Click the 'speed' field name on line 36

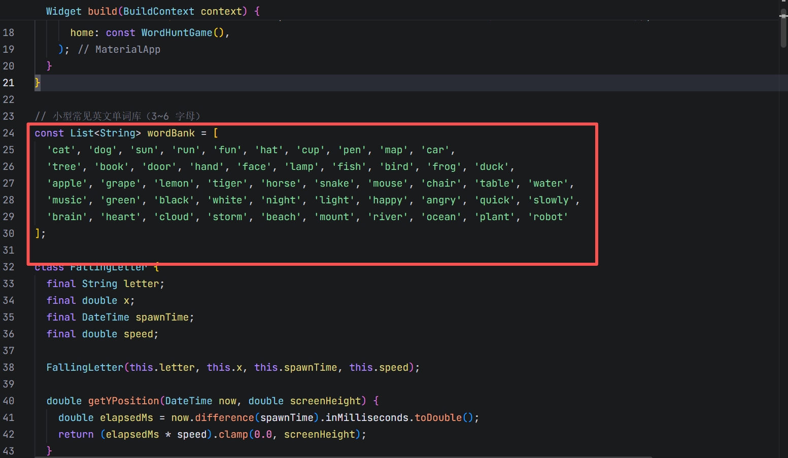[x=138, y=334]
